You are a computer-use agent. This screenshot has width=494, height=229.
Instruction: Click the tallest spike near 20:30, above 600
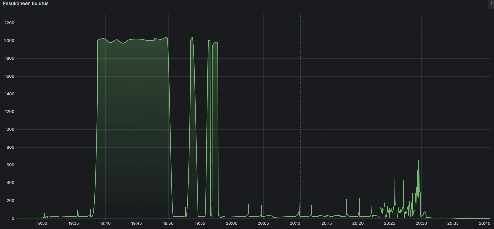click(x=419, y=161)
